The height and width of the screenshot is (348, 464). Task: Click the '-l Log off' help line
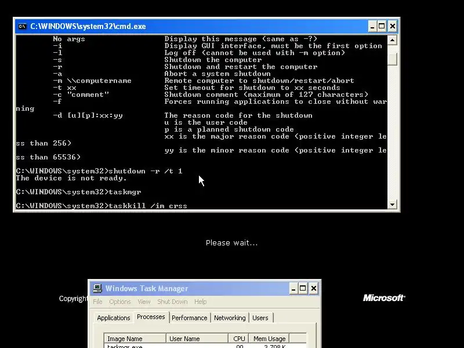pyautogui.click(x=199, y=53)
